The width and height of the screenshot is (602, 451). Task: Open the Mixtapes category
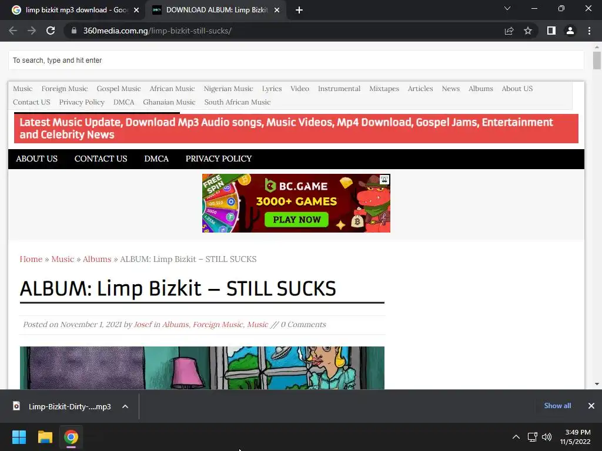(384, 89)
